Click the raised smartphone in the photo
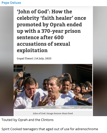This screenshot has height=133, width=107. click(x=66, y=75)
